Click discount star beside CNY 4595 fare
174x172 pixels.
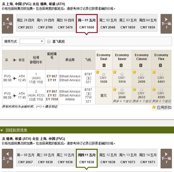coord(154,89)
